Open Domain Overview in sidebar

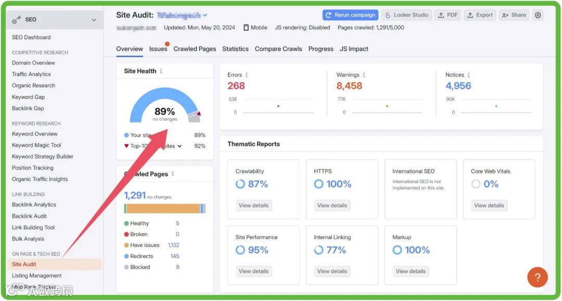pos(33,63)
